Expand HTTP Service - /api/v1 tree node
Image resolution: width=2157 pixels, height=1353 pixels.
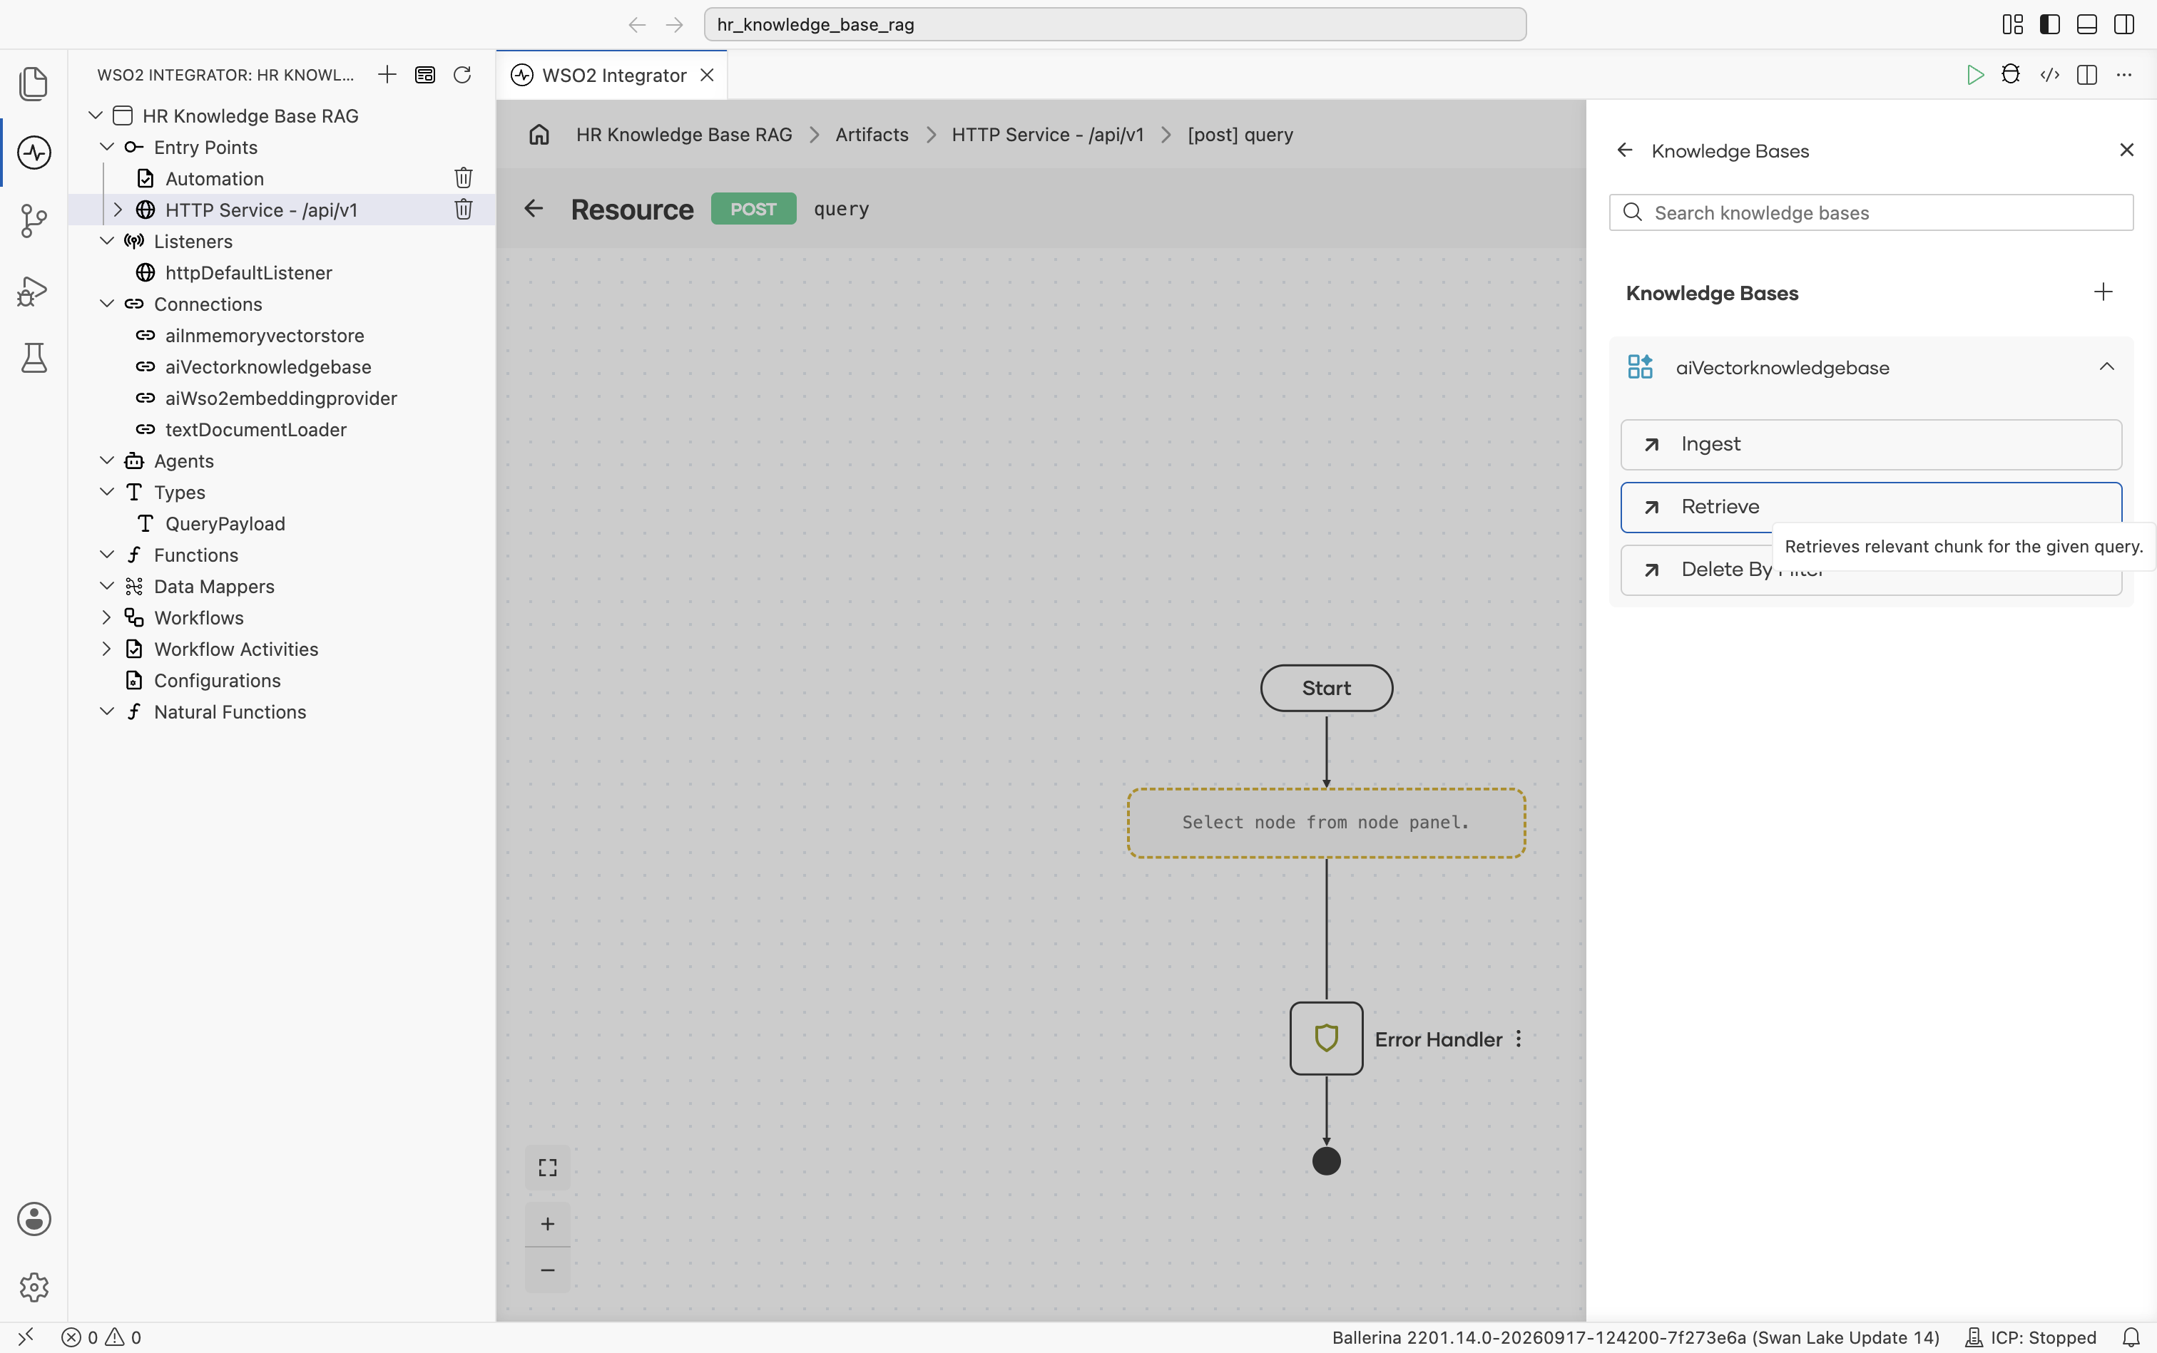(117, 210)
